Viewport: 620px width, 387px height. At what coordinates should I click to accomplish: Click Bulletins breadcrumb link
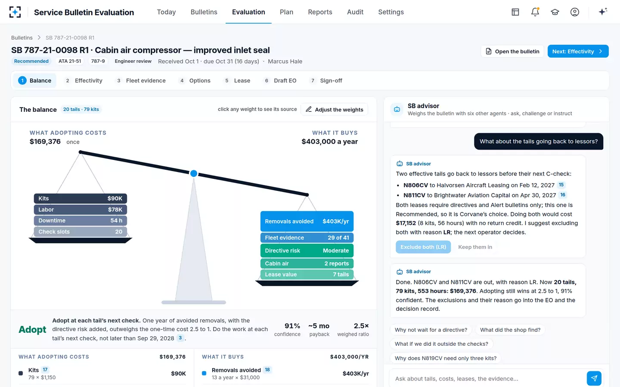click(22, 38)
